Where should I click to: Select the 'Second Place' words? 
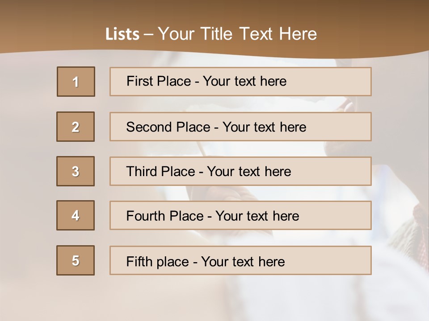pos(168,127)
